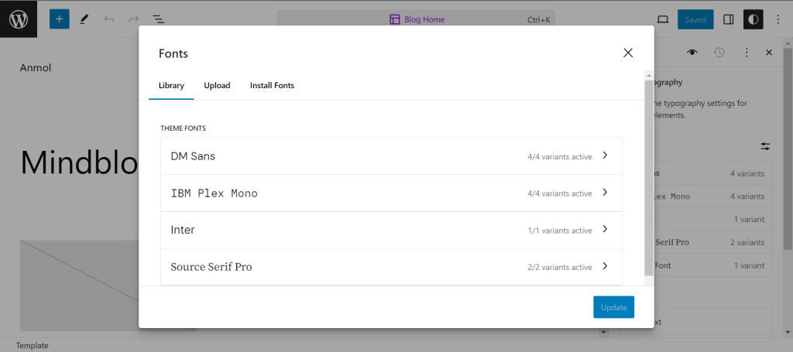Redo with the right curved arrow

tap(133, 19)
